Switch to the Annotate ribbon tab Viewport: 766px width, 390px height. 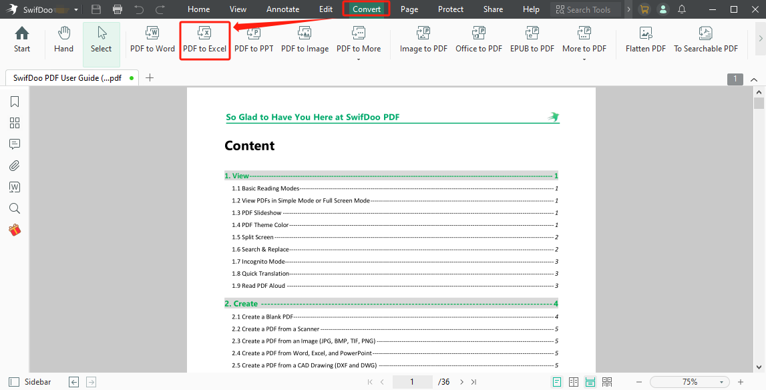tap(282, 9)
